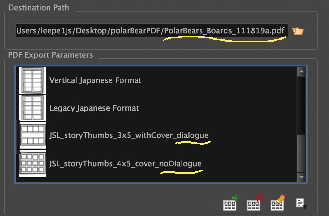The height and width of the screenshot is (216, 329).
Task: Edit the selected PDF profile
Action: point(278,203)
